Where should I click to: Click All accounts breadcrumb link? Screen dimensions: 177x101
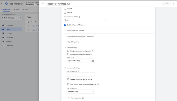click(29, 2)
